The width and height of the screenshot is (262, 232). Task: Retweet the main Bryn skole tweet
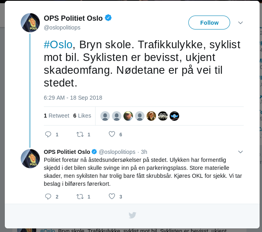[x=79, y=135]
